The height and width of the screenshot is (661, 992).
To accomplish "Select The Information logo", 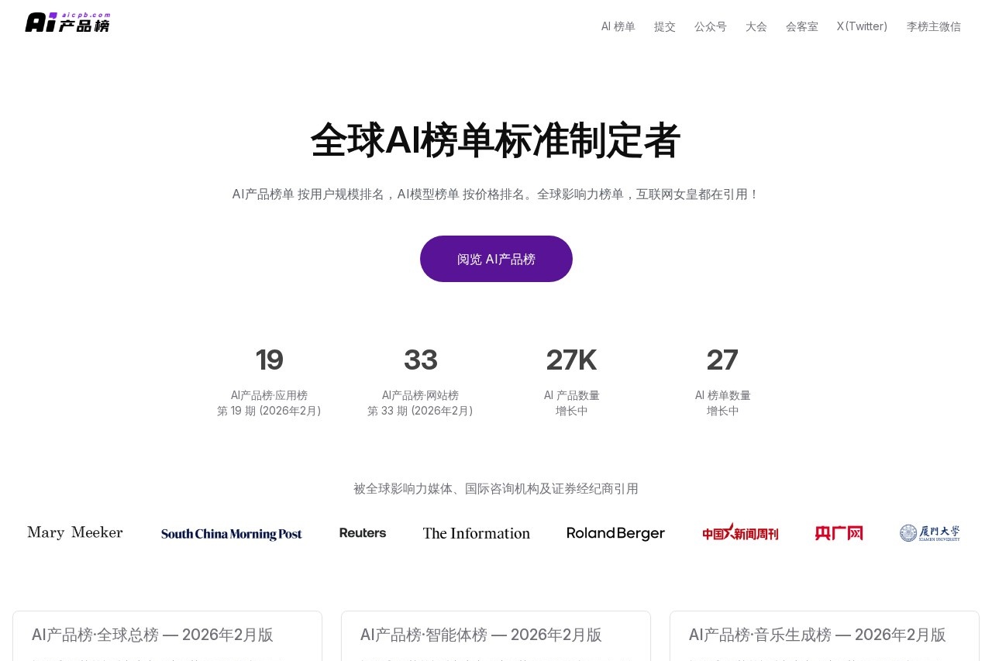I will [x=476, y=533].
